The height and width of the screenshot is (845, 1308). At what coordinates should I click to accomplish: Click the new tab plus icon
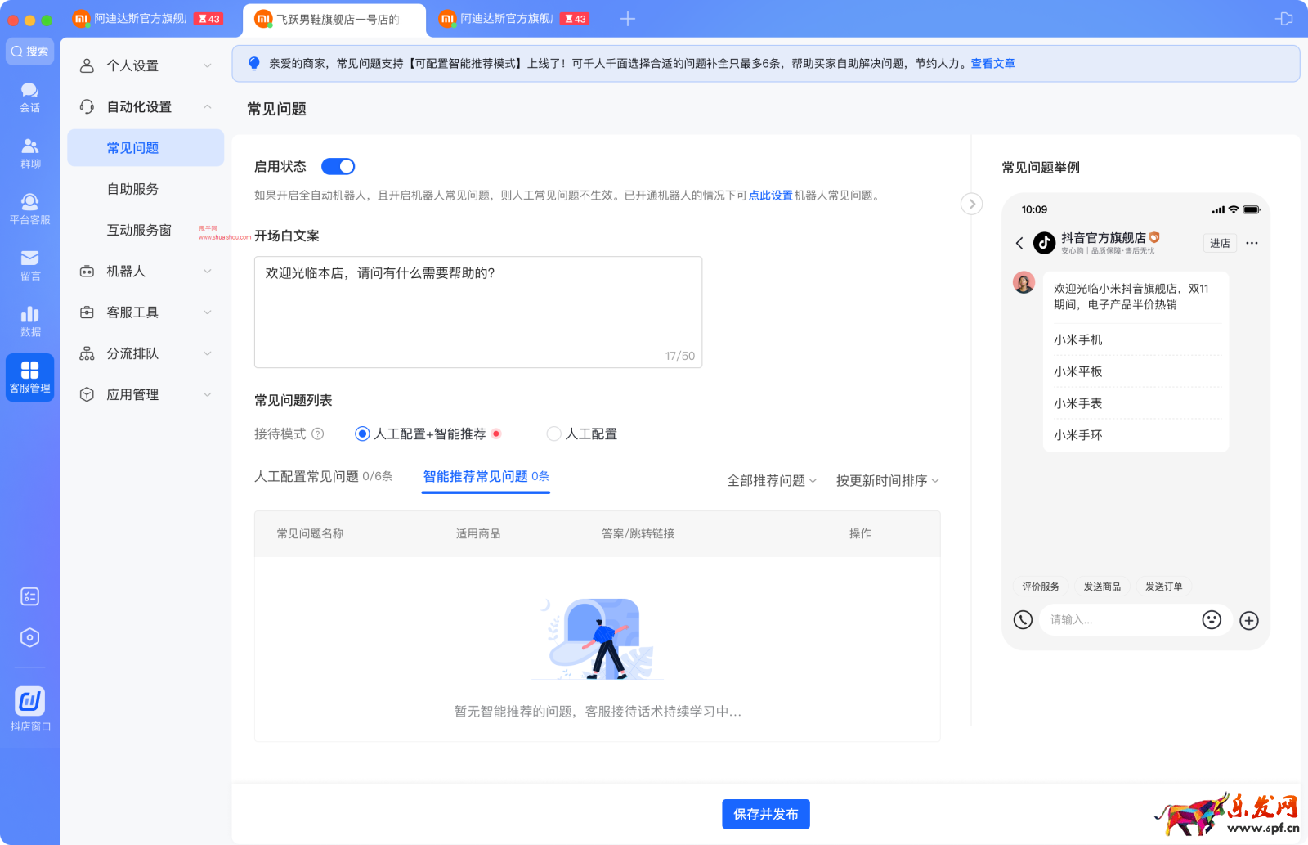[x=628, y=19]
